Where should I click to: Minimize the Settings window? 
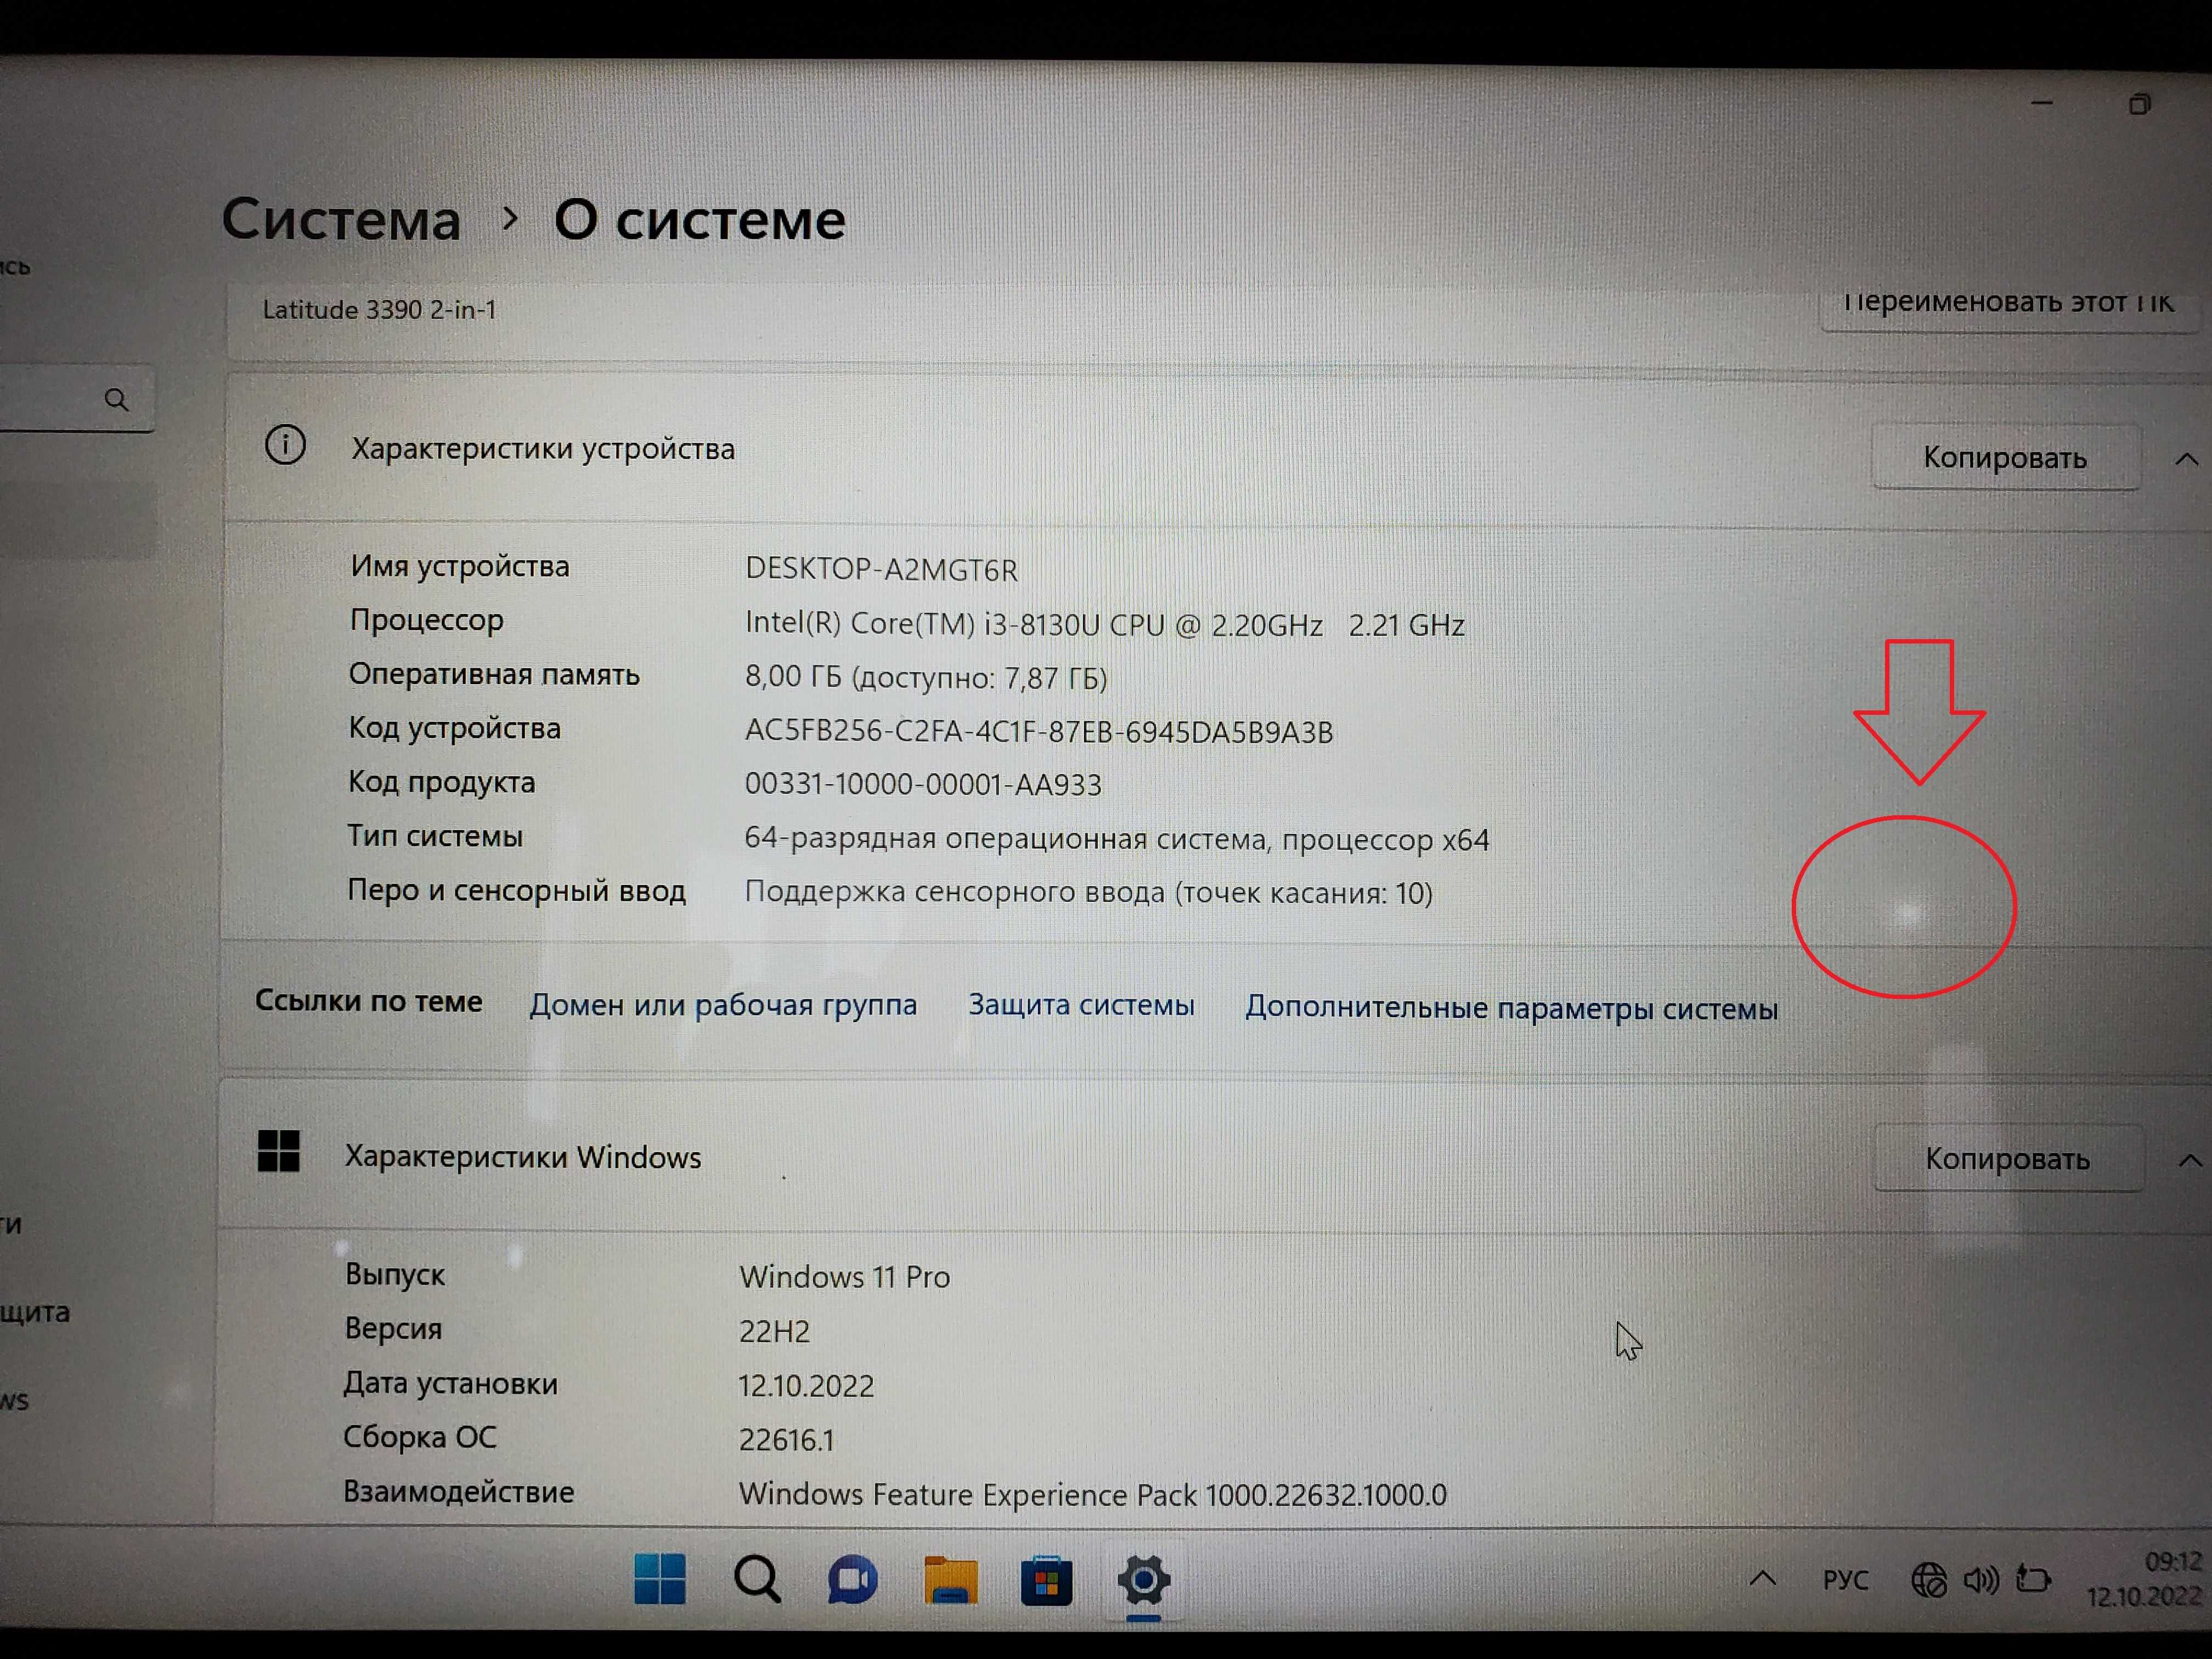(2042, 103)
